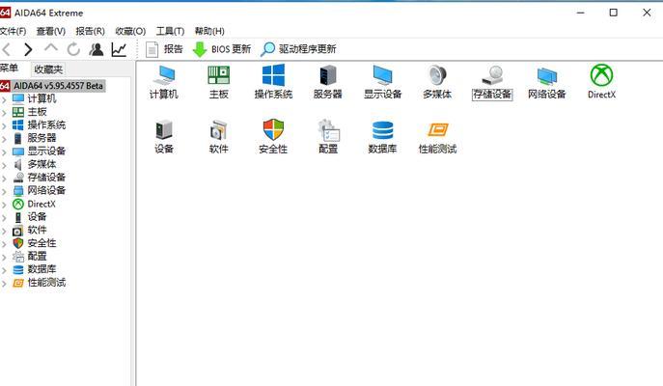Click the user silhouette toolbar icon
Image resolution: width=663 pixels, height=386 pixels.
96,49
